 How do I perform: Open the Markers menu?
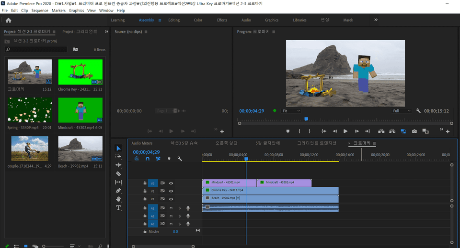tap(58, 11)
